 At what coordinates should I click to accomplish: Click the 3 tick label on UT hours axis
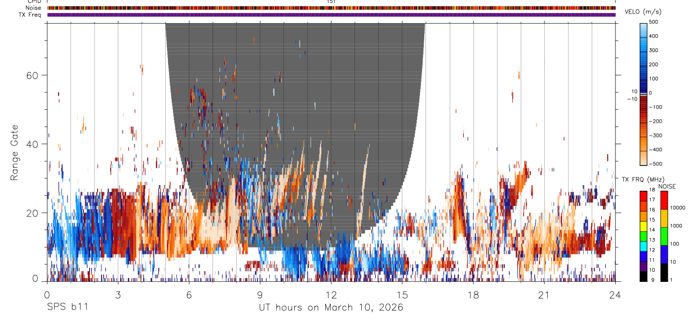tap(118, 294)
